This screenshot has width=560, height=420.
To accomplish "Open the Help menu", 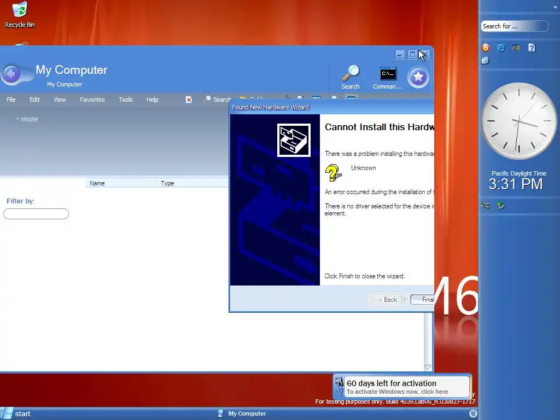I will point(152,100).
